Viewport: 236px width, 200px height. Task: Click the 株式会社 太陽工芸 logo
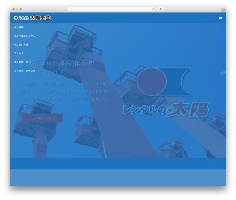click(32, 18)
